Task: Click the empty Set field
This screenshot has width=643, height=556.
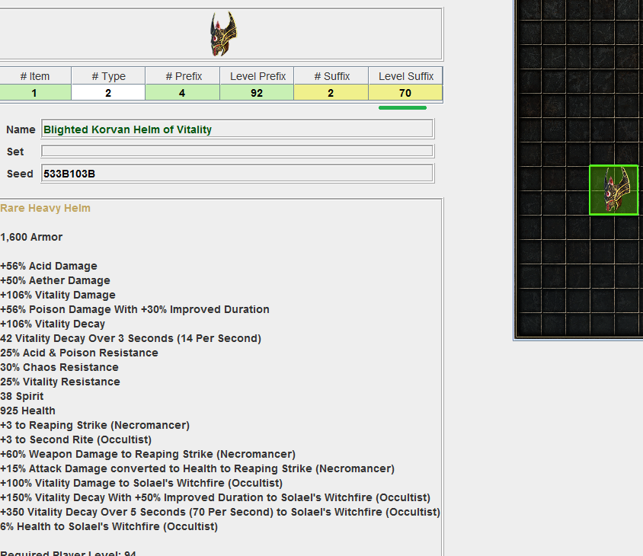Action: point(238,152)
